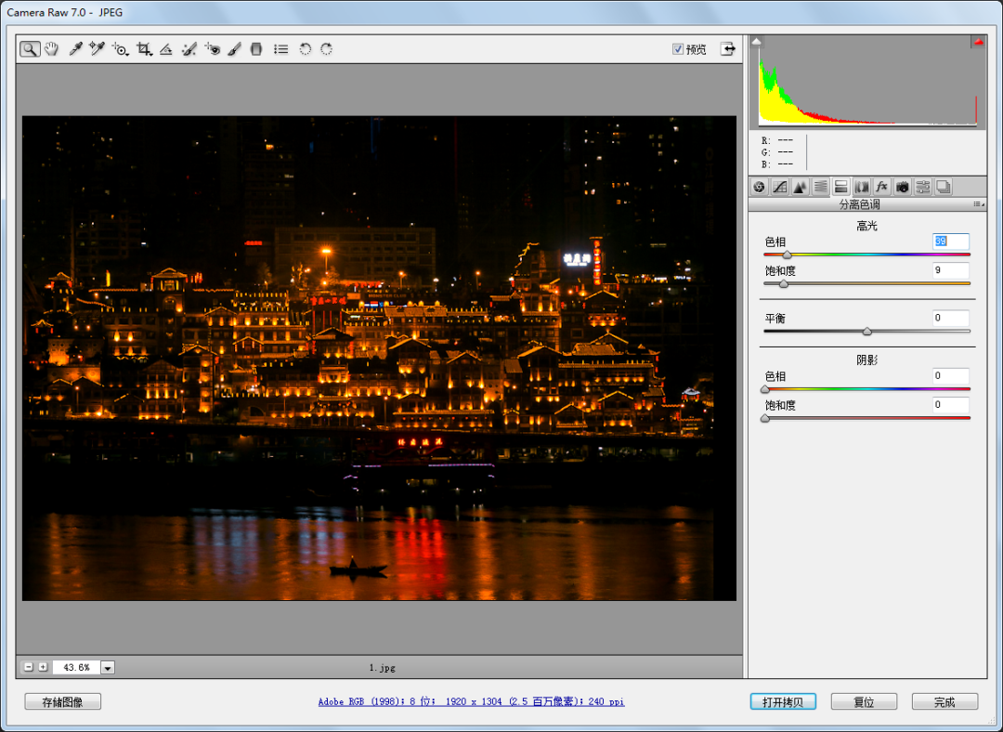Switch to the HSL / Grayscale panel tab

(821, 187)
